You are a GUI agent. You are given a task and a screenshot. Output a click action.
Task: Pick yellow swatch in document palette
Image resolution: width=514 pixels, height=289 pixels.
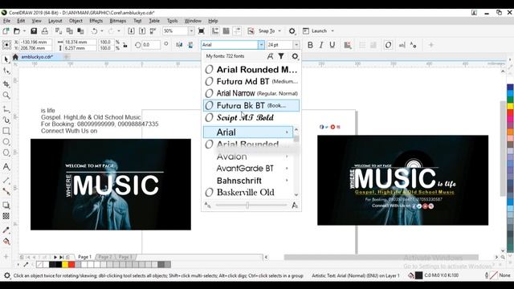[65, 264]
